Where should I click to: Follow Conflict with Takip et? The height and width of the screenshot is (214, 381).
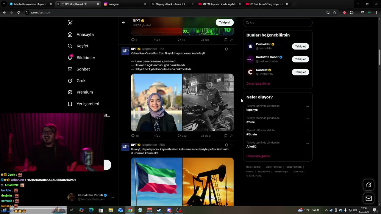coord(300,72)
